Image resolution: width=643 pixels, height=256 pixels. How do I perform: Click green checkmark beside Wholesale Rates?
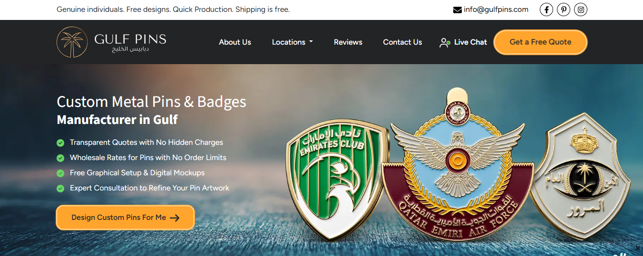click(x=60, y=158)
